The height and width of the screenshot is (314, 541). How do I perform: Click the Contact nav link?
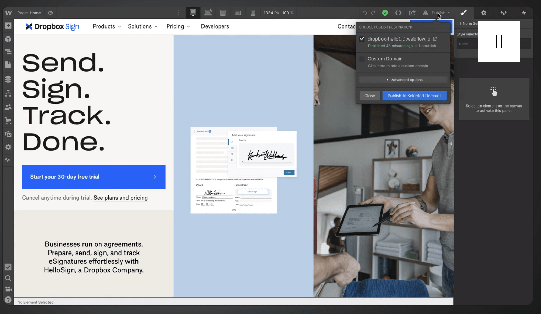346,26
